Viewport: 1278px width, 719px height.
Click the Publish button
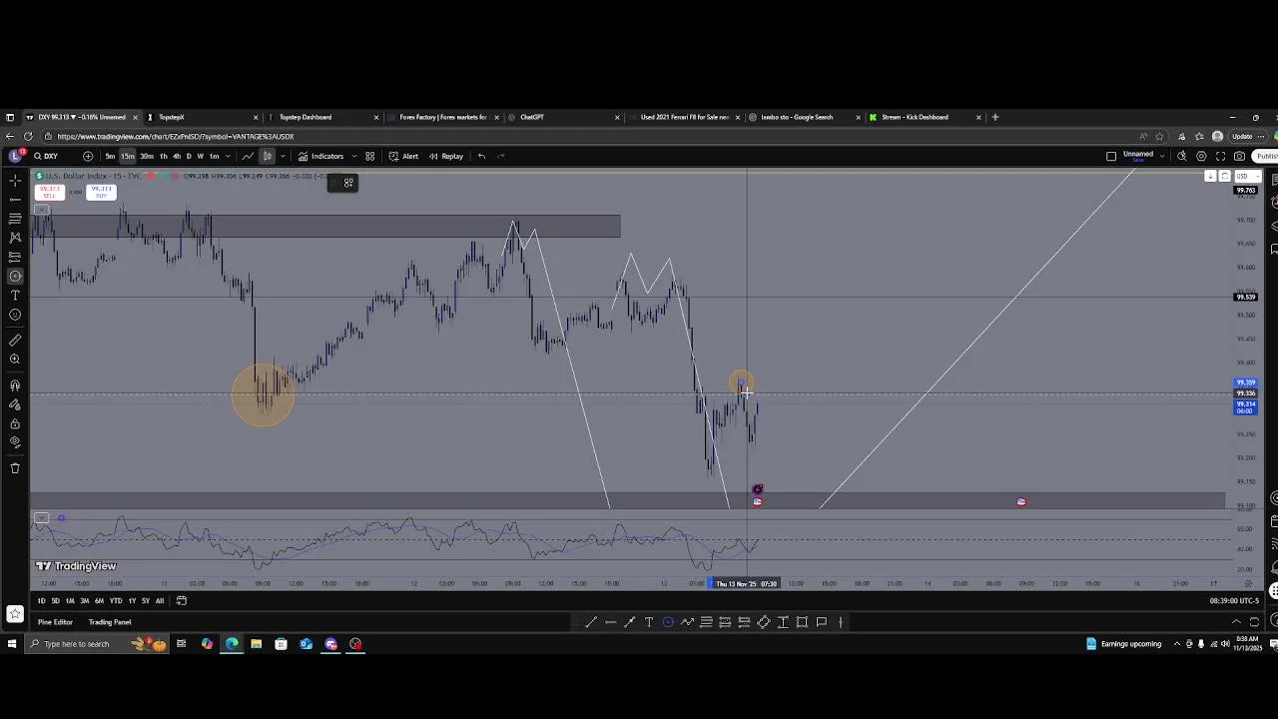(1266, 156)
